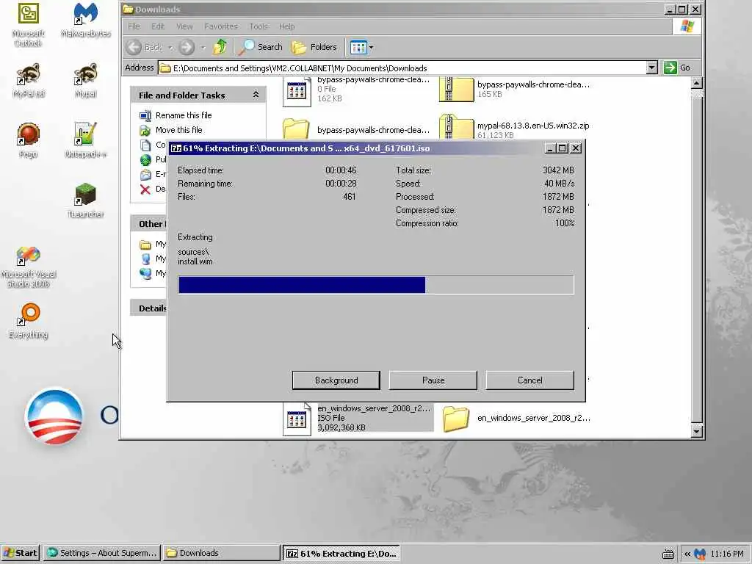This screenshot has width=752, height=564.
Task: Select the bypass-paywalls zipped folder 165 KB
Action: 514,89
